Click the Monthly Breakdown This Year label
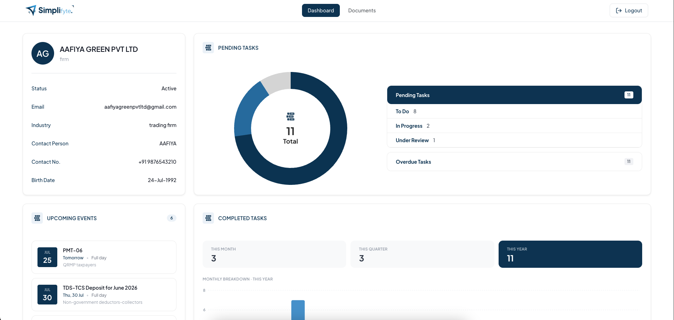 tap(238, 279)
